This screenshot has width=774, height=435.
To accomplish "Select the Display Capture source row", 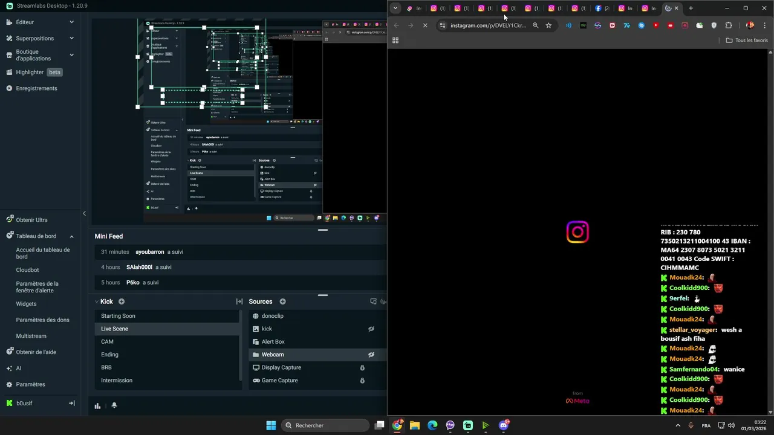I will point(317,367).
